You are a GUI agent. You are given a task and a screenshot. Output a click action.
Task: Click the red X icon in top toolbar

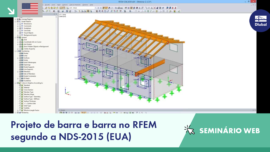pos(155,8)
